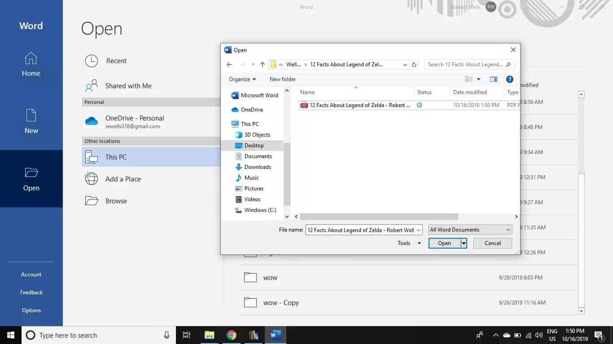The height and width of the screenshot is (344, 613).
Task: Open Task View on taskbar
Action: point(187,335)
